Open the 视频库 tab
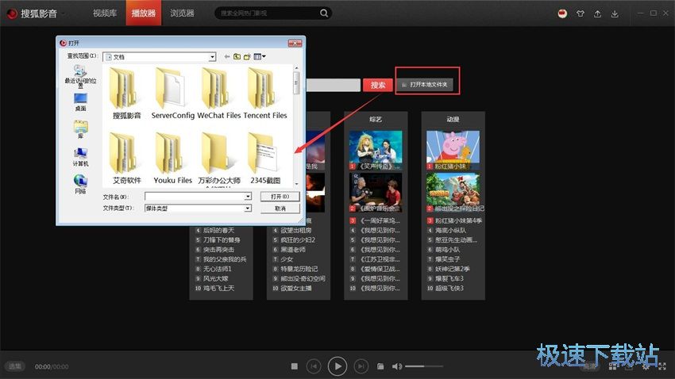The height and width of the screenshot is (379, 675). point(105,13)
